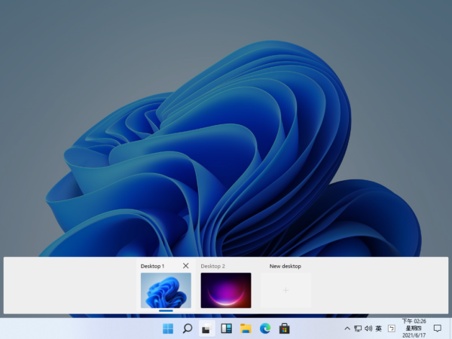Image resolution: width=452 pixels, height=339 pixels.
Task: Launch Microsoft Edge browser
Action: [265, 328]
